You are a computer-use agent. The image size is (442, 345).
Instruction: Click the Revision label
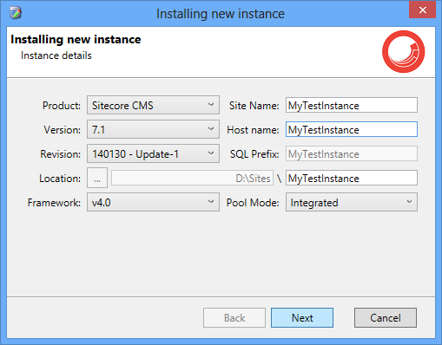(61, 154)
